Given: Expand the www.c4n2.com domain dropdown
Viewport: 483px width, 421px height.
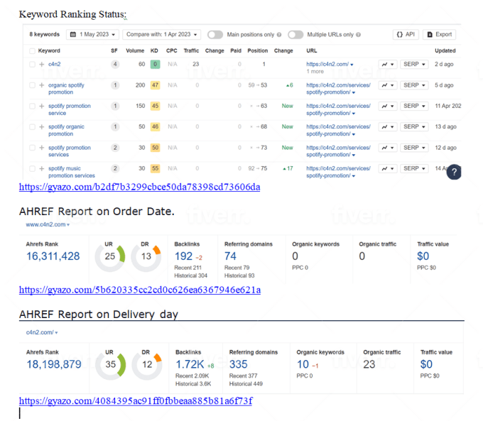Looking at the screenshot, I should pyautogui.click(x=48, y=224).
